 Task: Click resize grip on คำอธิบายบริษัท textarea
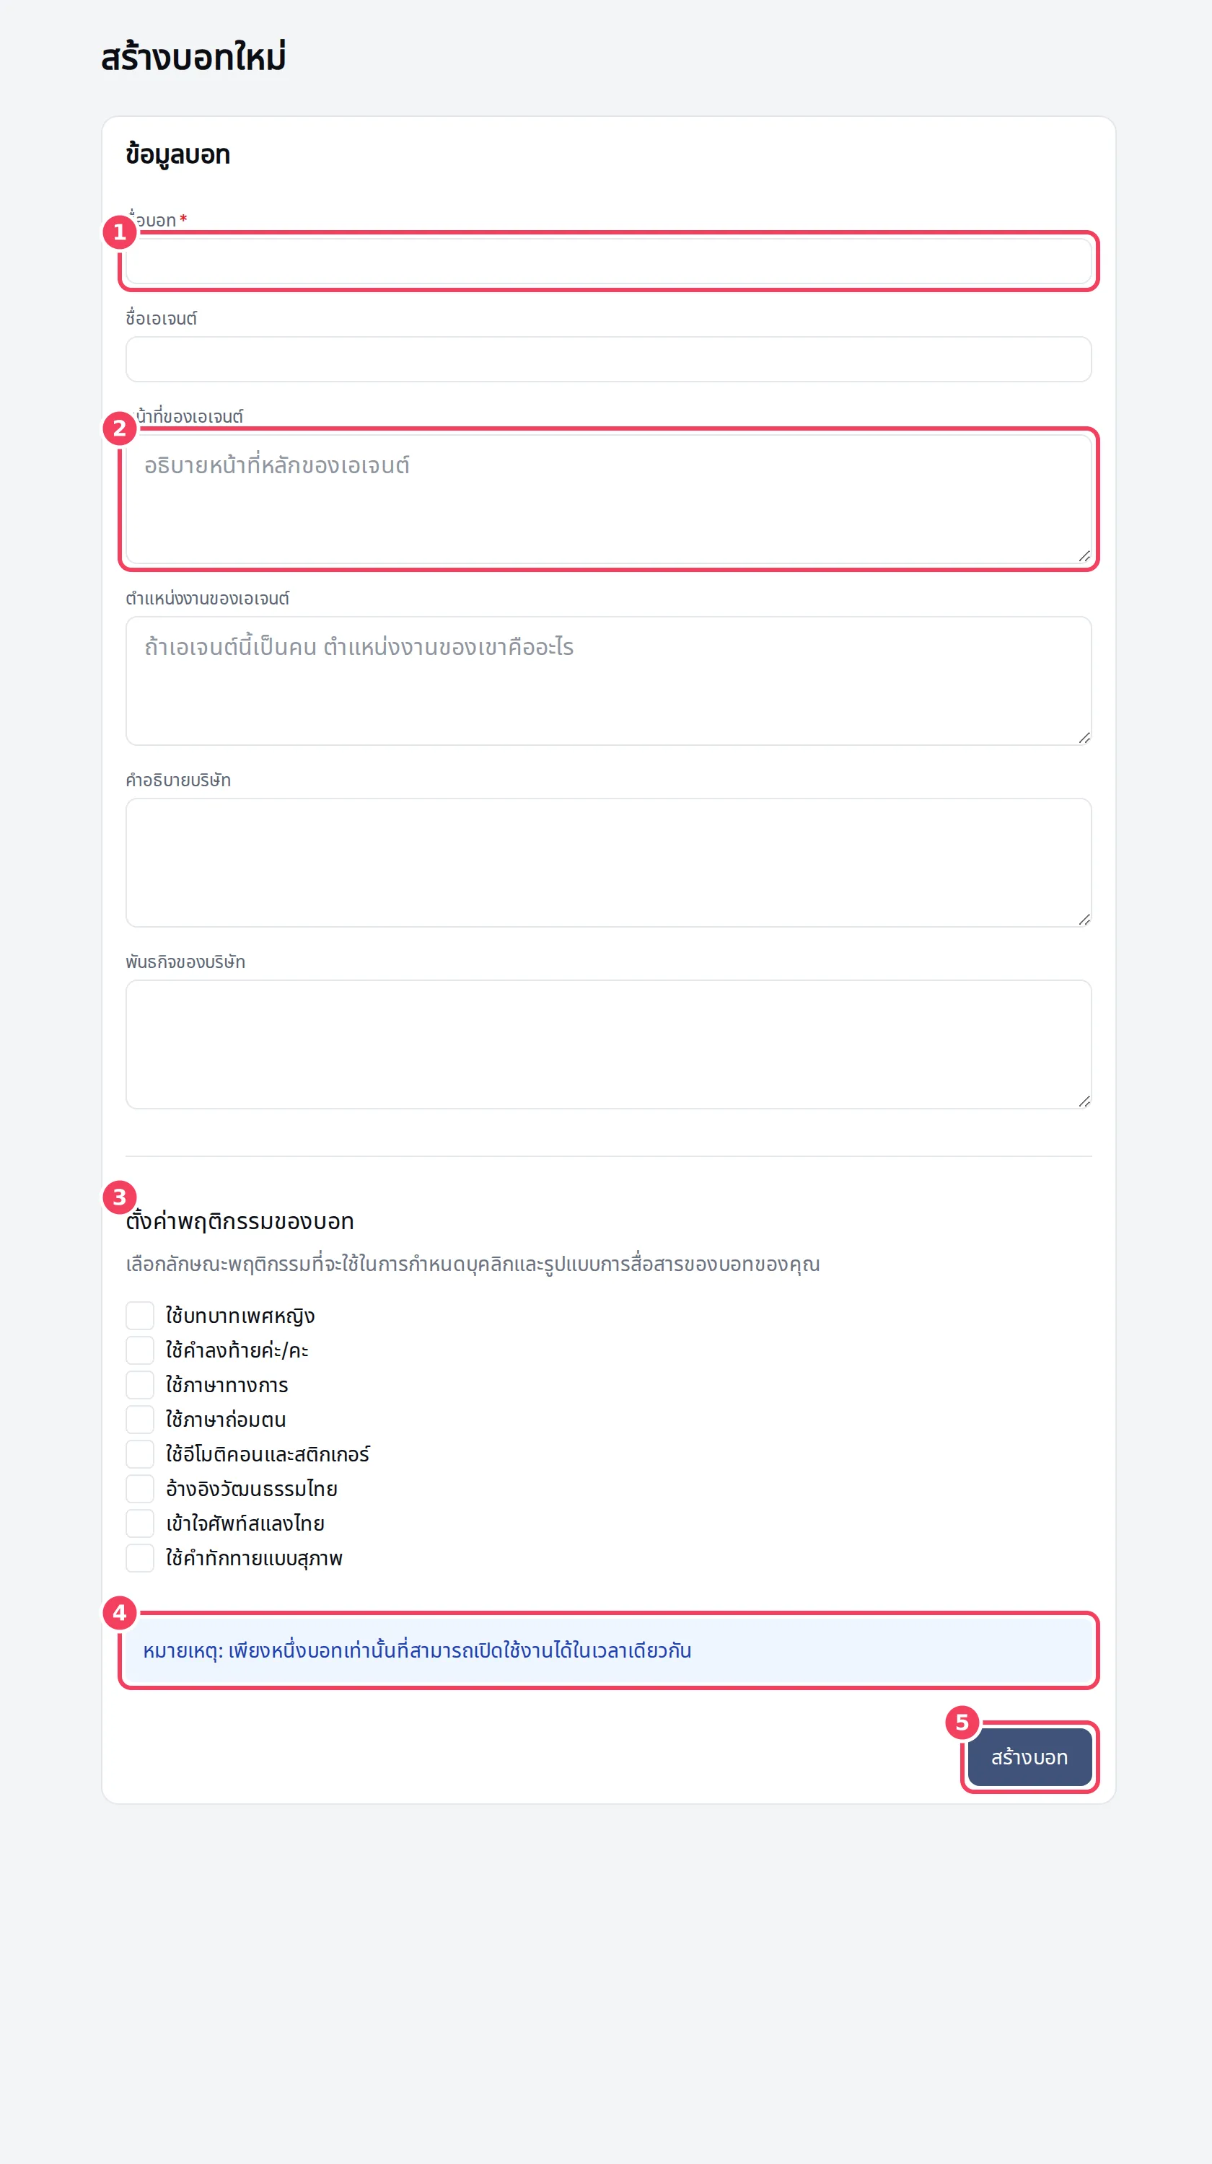point(1084,920)
